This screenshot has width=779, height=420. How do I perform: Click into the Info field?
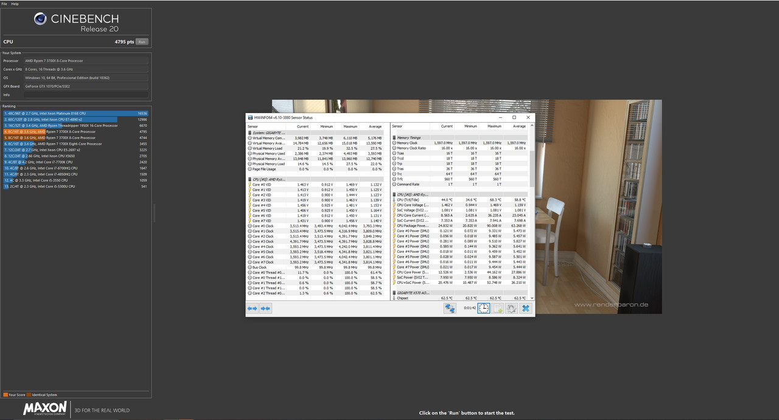(86, 95)
